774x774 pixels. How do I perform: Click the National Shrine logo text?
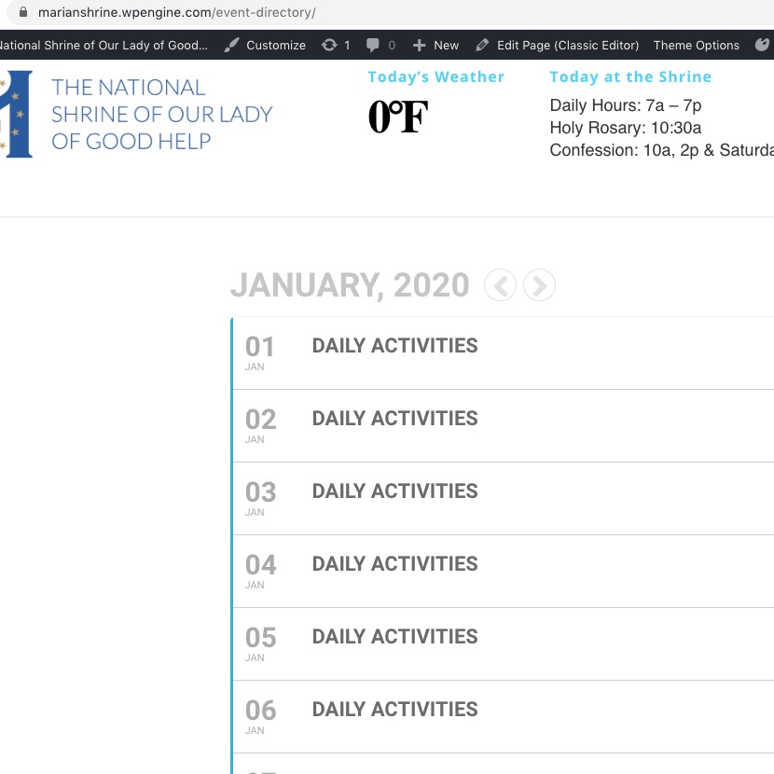[x=161, y=114]
